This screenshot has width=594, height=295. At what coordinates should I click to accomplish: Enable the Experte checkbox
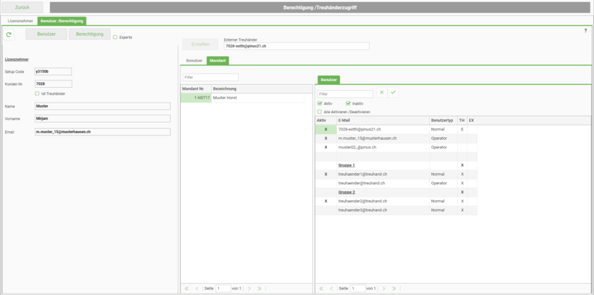coord(115,37)
